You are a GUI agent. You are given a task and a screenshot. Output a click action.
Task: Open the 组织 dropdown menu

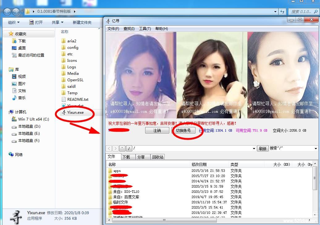tap(14, 22)
